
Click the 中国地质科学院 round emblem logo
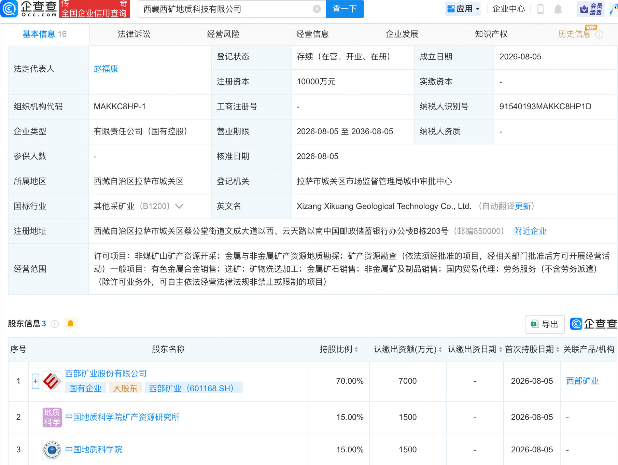[x=52, y=450]
